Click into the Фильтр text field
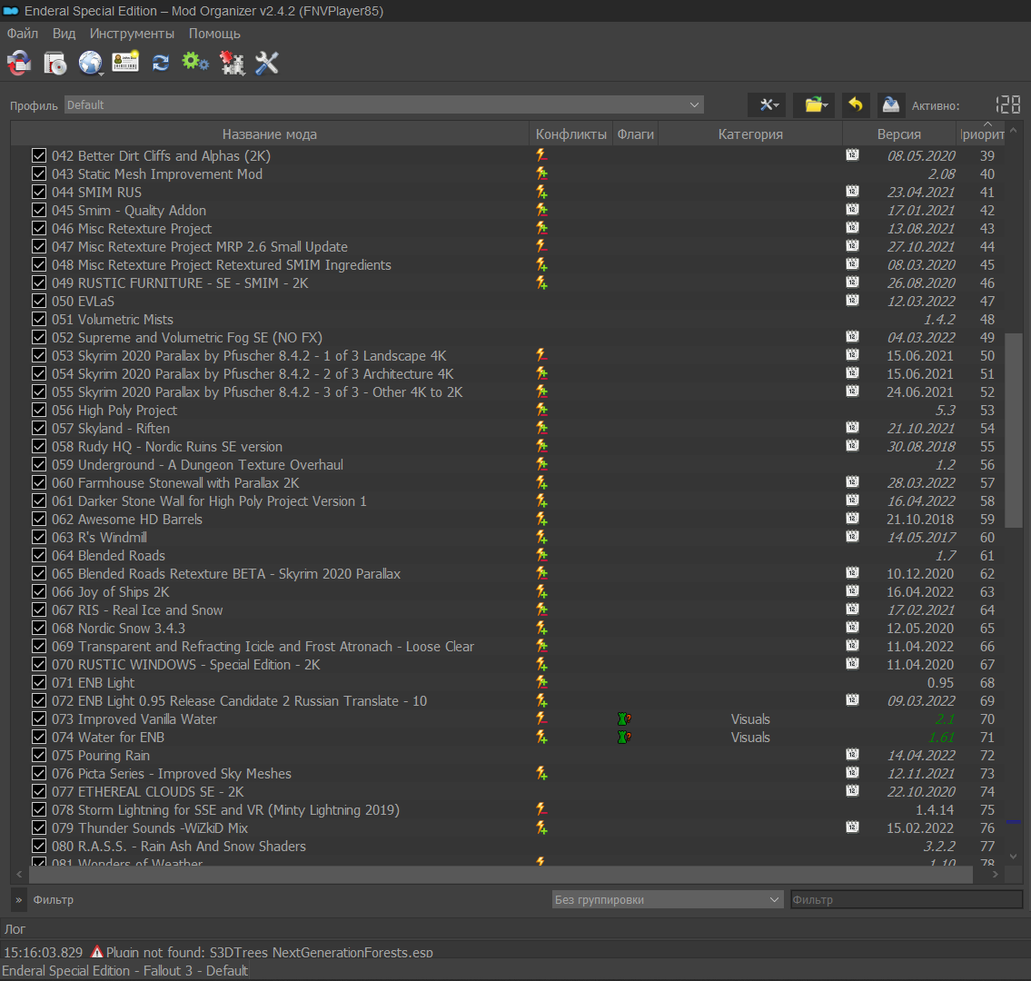The image size is (1031, 981). click(x=907, y=899)
